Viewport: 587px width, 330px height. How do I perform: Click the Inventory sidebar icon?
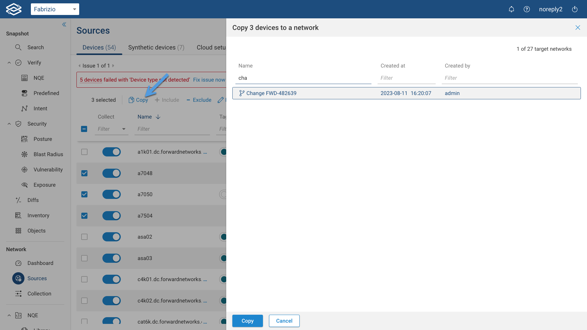pos(18,215)
